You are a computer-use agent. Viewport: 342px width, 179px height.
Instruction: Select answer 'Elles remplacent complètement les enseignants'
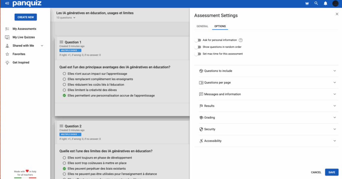pos(64,79)
